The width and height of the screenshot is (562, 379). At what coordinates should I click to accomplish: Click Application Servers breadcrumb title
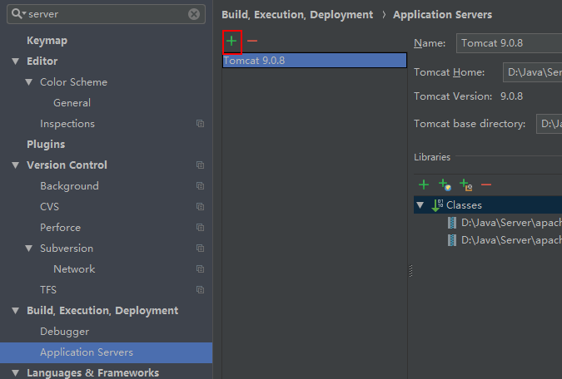pyautogui.click(x=442, y=15)
